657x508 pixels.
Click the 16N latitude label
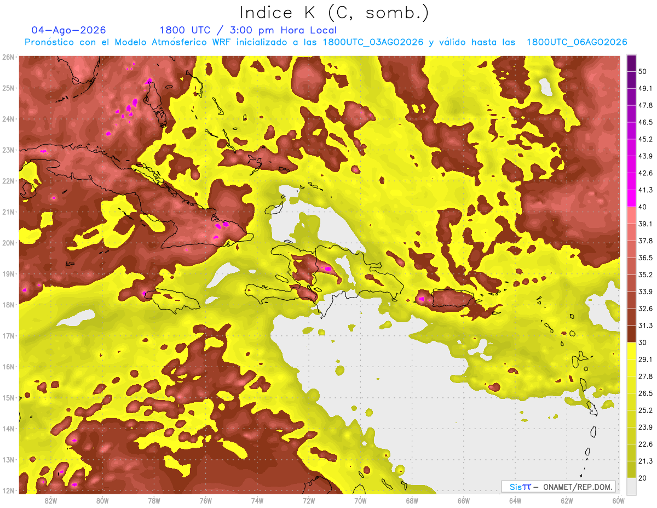[x=8, y=367]
